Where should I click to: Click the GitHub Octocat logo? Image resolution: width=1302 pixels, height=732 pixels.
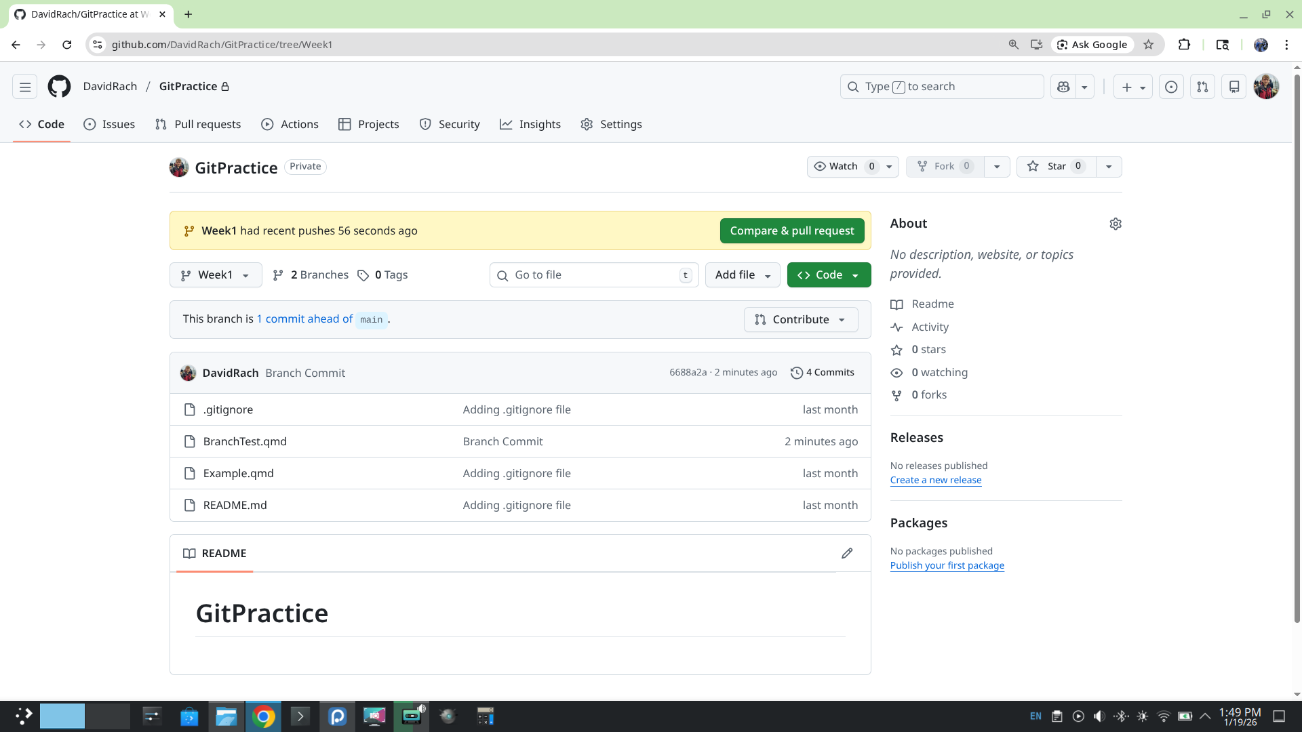coord(59,87)
